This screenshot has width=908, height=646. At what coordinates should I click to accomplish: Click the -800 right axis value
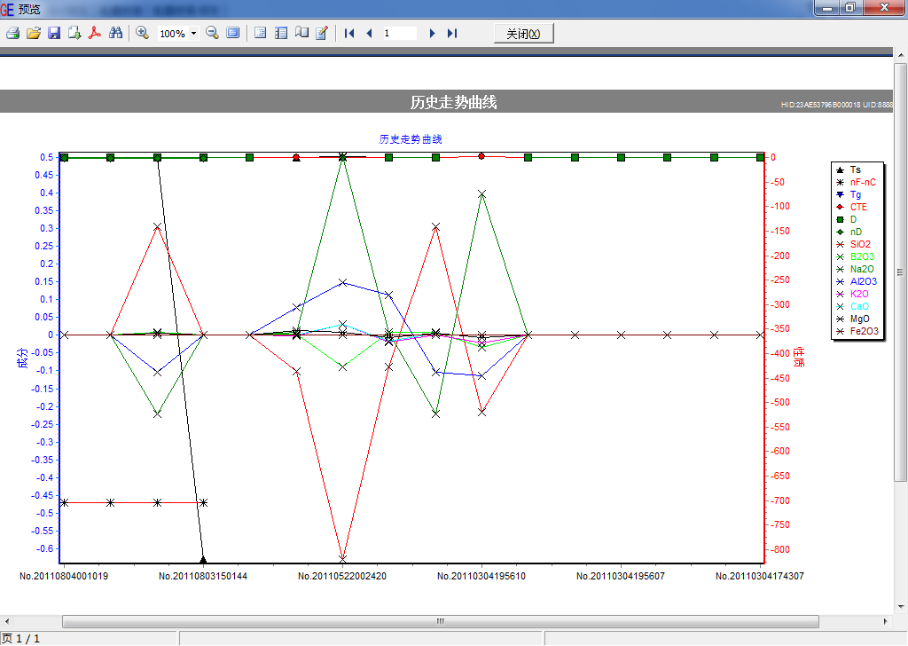(x=780, y=549)
